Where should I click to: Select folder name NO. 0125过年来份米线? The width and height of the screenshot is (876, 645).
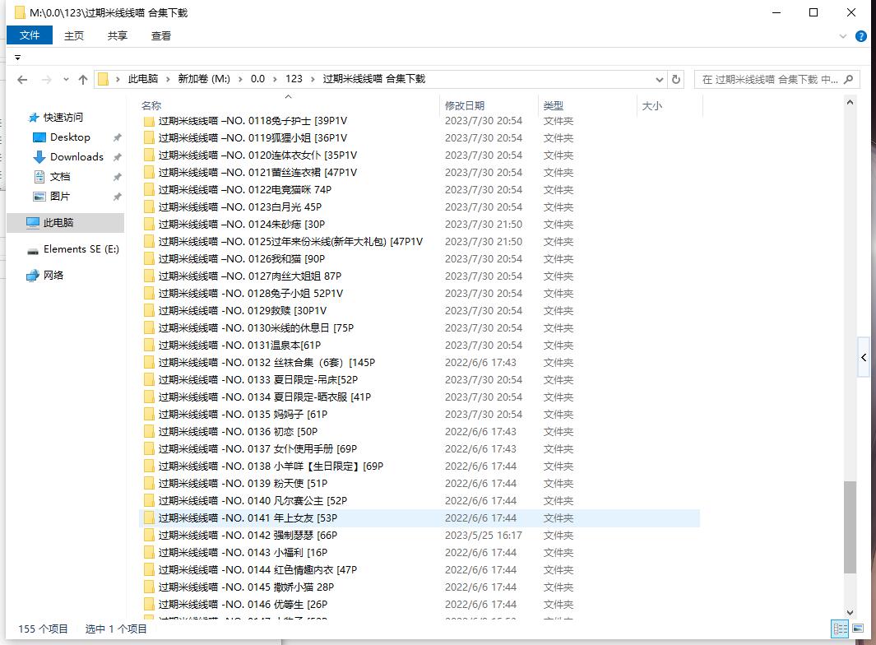click(x=290, y=241)
